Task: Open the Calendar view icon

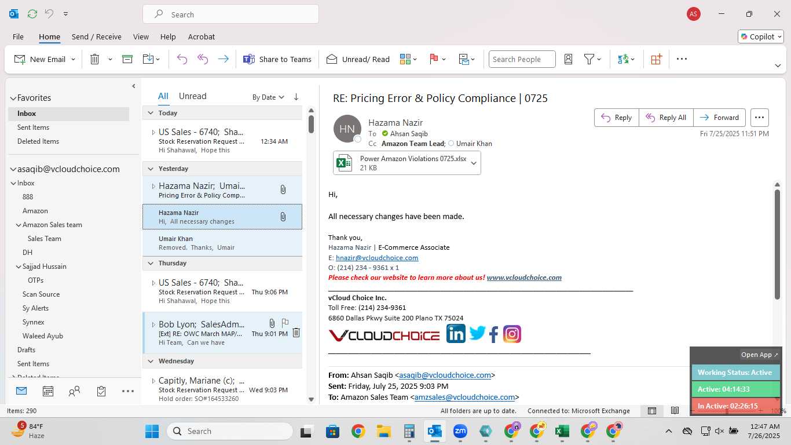Action: (48, 392)
